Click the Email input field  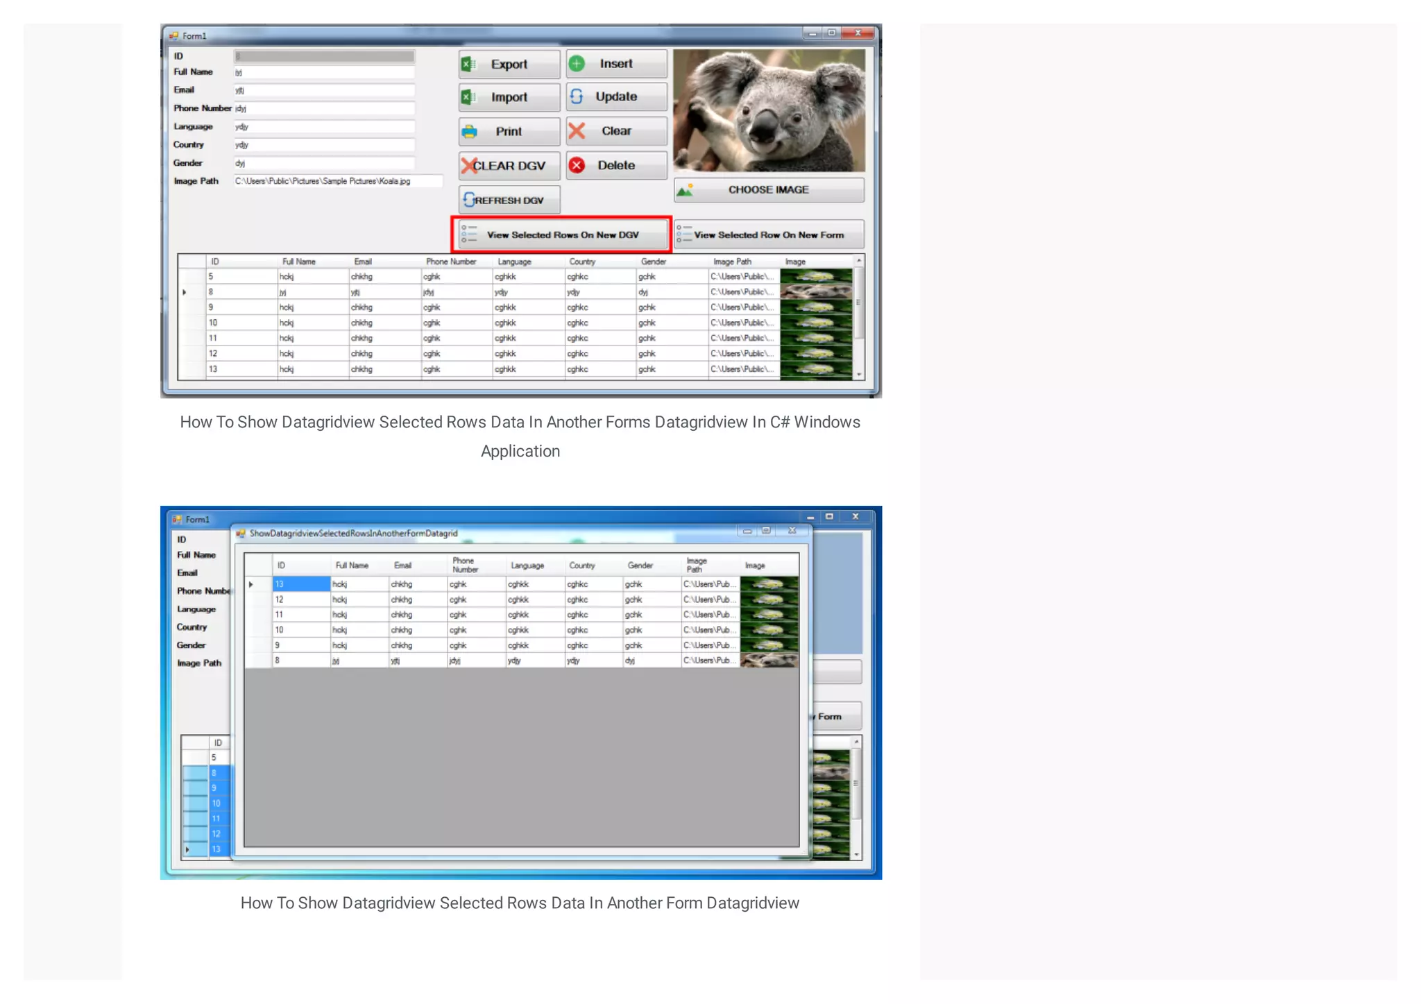tap(324, 90)
